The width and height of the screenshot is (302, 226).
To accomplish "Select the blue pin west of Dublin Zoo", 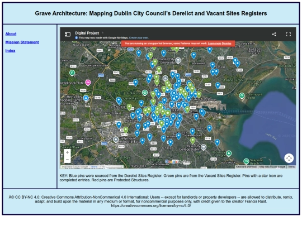I will [x=135, y=83].
